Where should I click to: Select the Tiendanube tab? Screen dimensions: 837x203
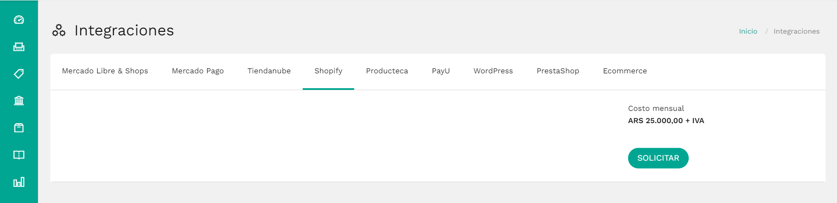tap(269, 71)
